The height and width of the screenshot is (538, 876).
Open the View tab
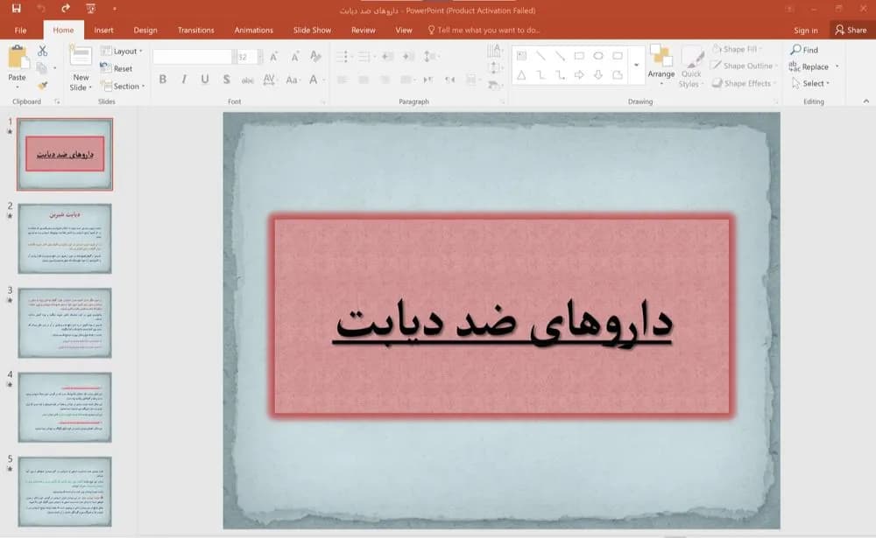403,30
